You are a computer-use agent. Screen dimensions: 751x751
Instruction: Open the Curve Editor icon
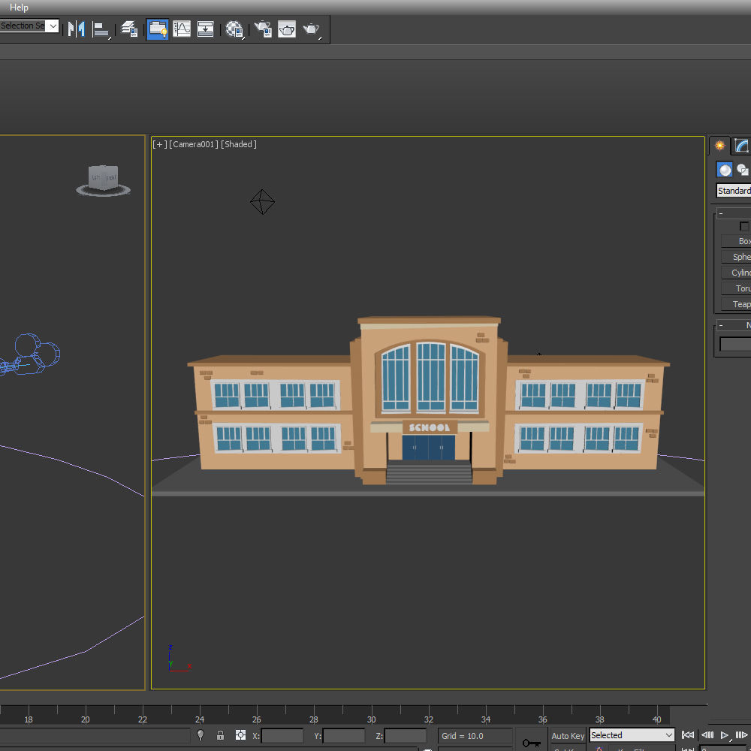point(182,29)
